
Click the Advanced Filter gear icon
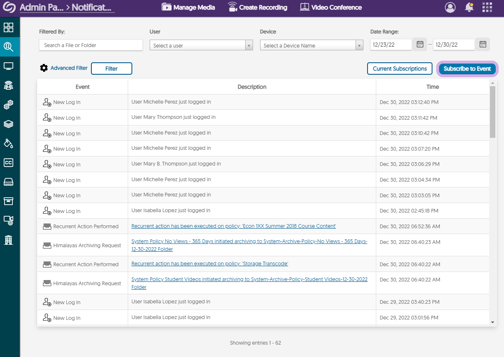click(x=44, y=68)
